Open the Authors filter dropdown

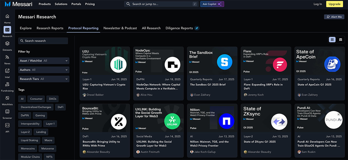[43, 70]
